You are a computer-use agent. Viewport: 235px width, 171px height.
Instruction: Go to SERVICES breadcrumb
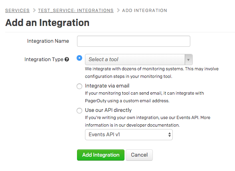[18, 10]
